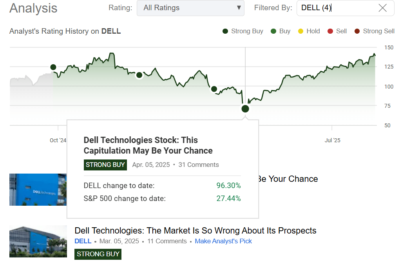400x268 pixels.
Task: Click the Buy rating legend dot
Action: (x=274, y=31)
